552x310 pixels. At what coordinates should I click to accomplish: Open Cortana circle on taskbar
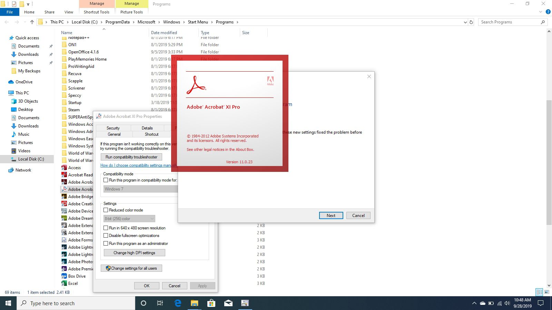tap(144, 303)
